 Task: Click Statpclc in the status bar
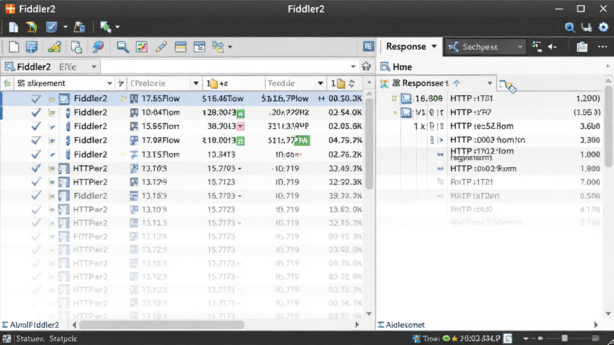pyautogui.click(x=63, y=339)
